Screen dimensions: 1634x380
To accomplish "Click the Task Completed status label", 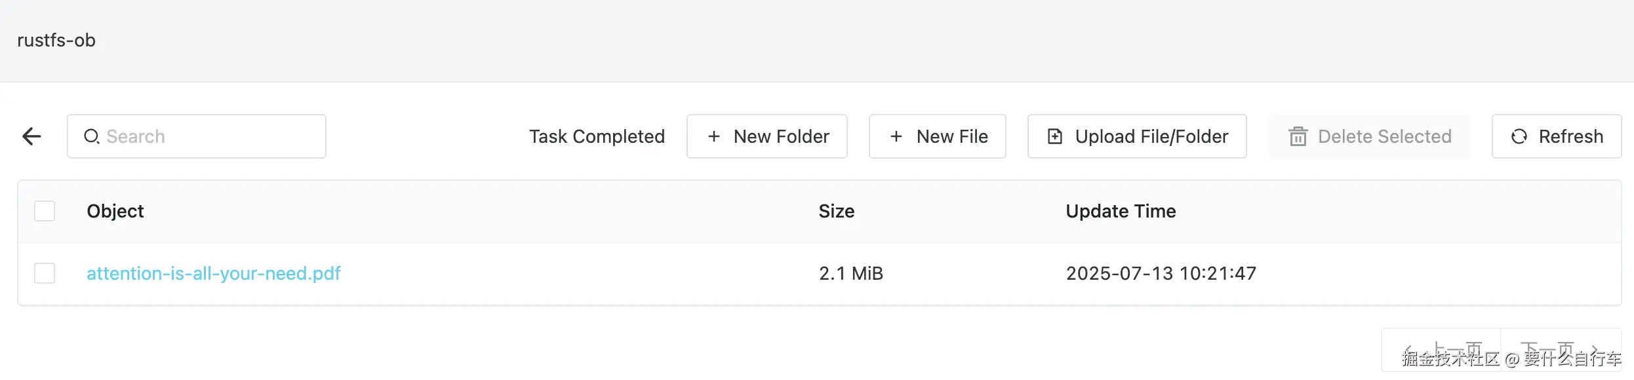I will pyautogui.click(x=597, y=136).
